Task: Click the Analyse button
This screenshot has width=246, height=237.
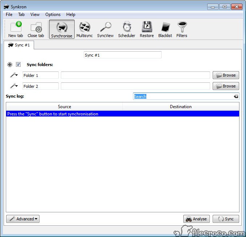Action: [x=196, y=219]
